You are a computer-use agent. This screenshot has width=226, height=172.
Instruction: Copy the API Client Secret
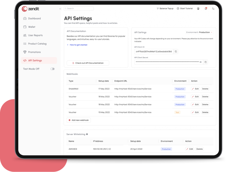pos(206,62)
